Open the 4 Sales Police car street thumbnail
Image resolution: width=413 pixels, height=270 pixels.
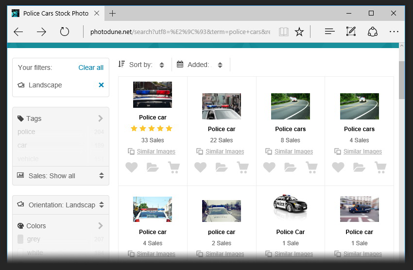[153, 209]
